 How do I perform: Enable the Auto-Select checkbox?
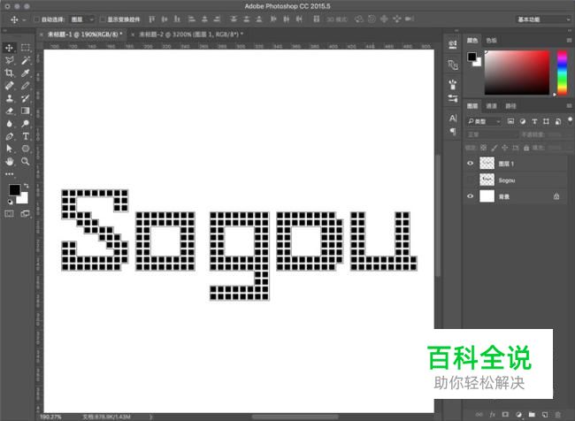click(36, 19)
